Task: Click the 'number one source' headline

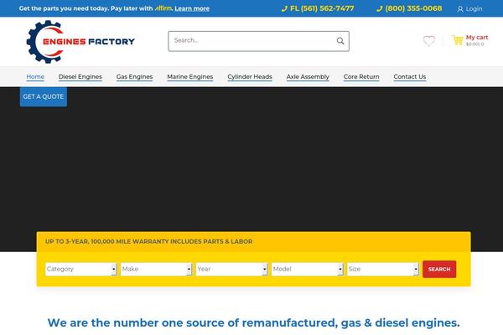Action: pyautogui.click(x=253, y=322)
